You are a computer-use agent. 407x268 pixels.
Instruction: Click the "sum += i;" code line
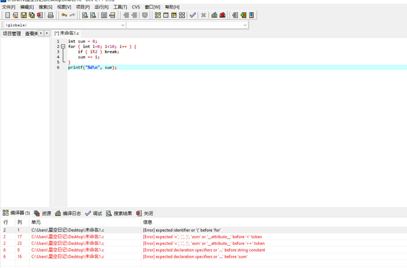[89, 57]
